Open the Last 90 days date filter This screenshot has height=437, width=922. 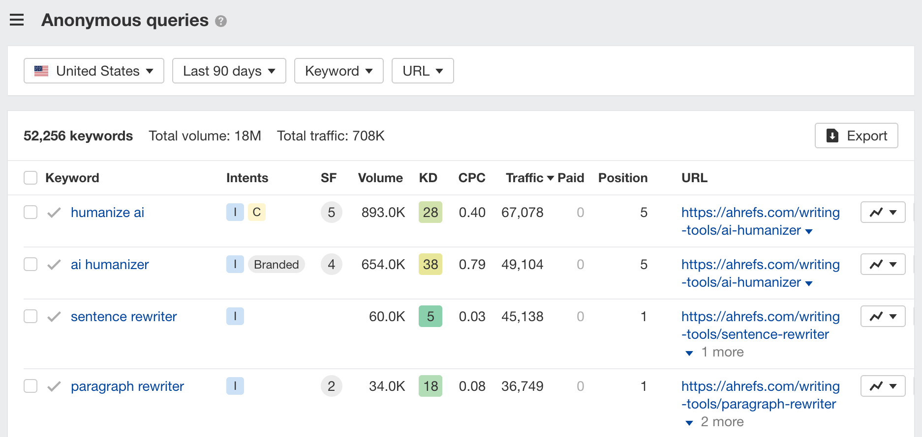(229, 71)
